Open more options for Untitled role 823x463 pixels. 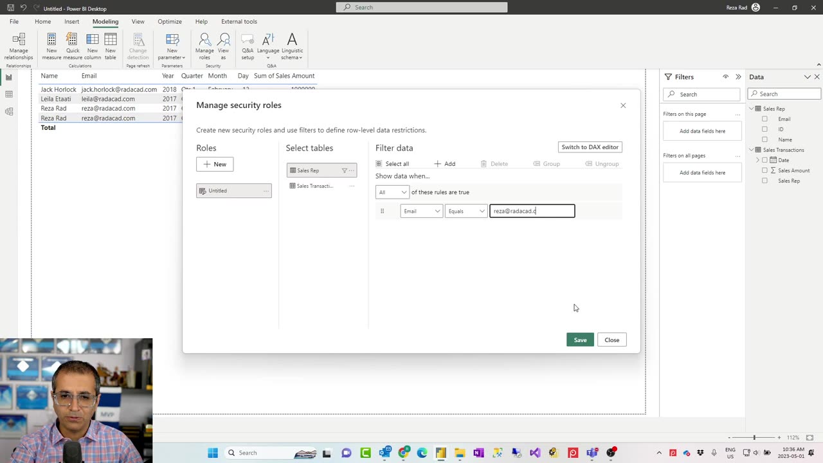[266, 191]
